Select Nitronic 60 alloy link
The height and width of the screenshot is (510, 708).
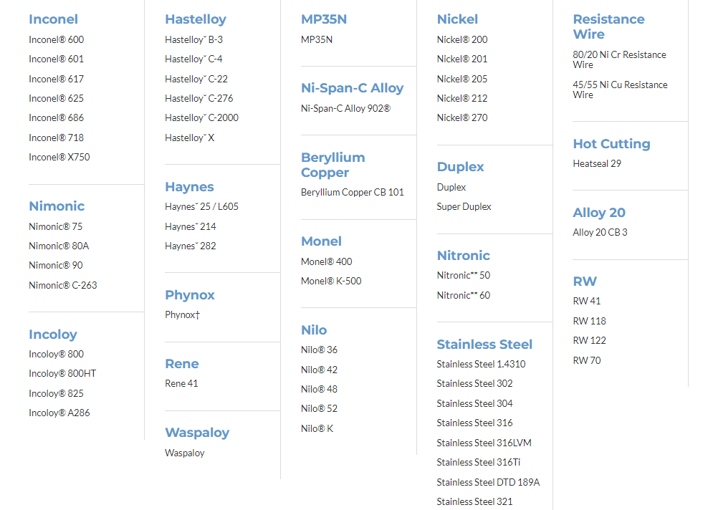click(463, 295)
